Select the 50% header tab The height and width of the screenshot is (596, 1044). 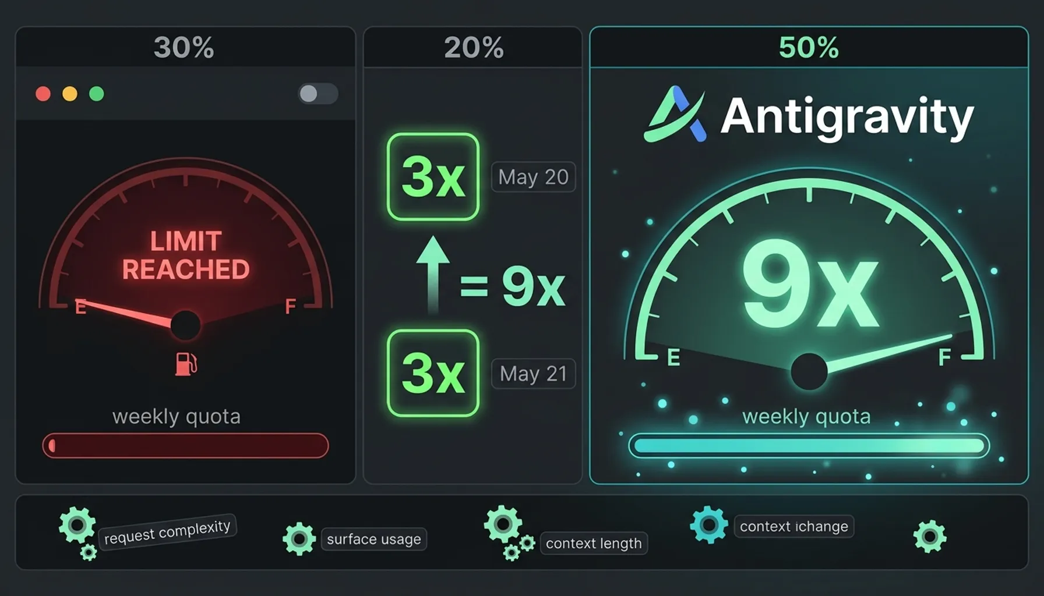click(x=809, y=47)
